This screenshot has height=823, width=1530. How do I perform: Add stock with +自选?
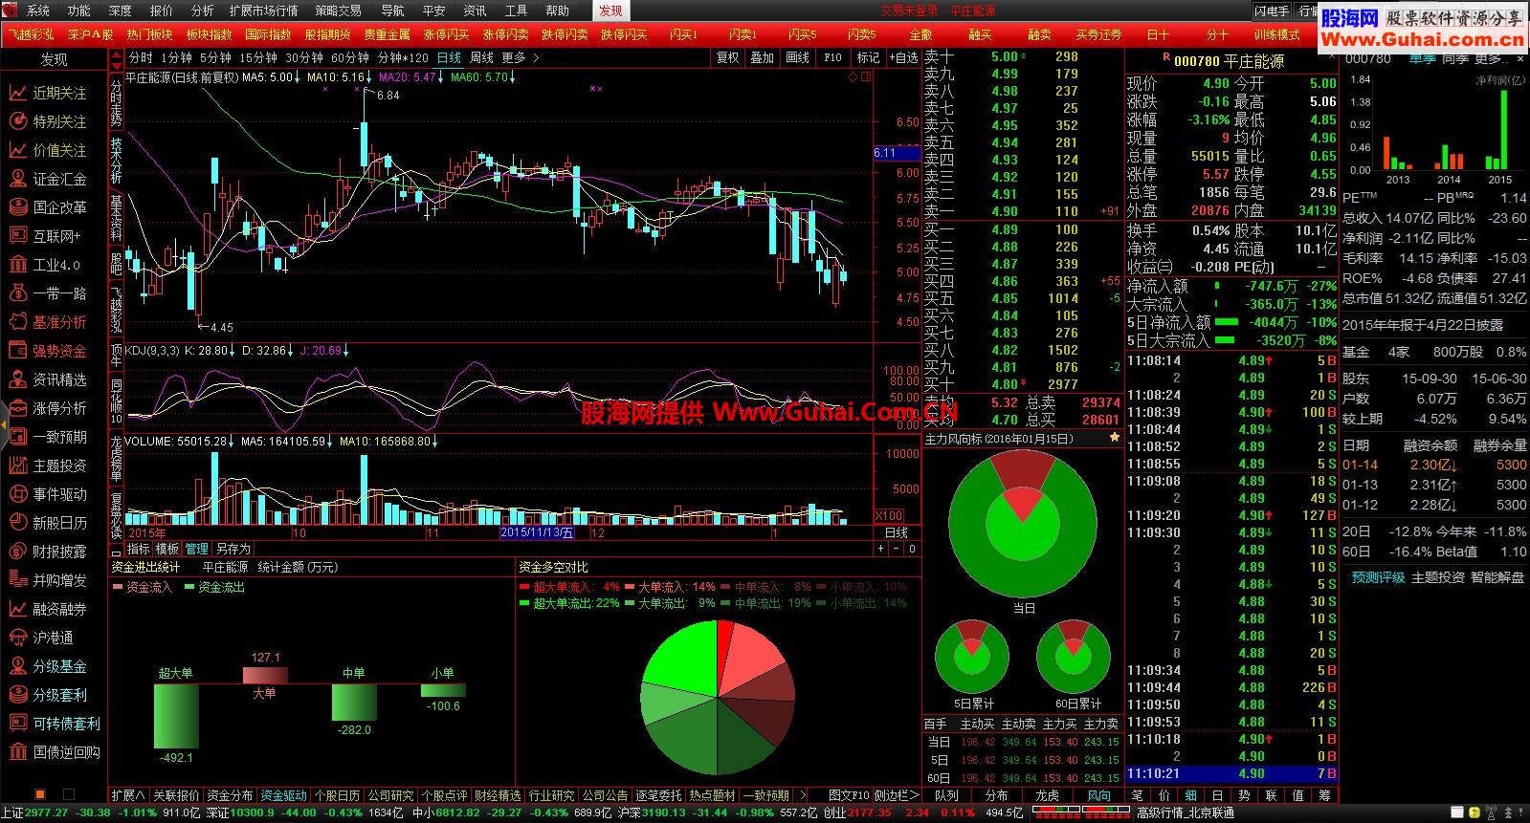(x=902, y=57)
